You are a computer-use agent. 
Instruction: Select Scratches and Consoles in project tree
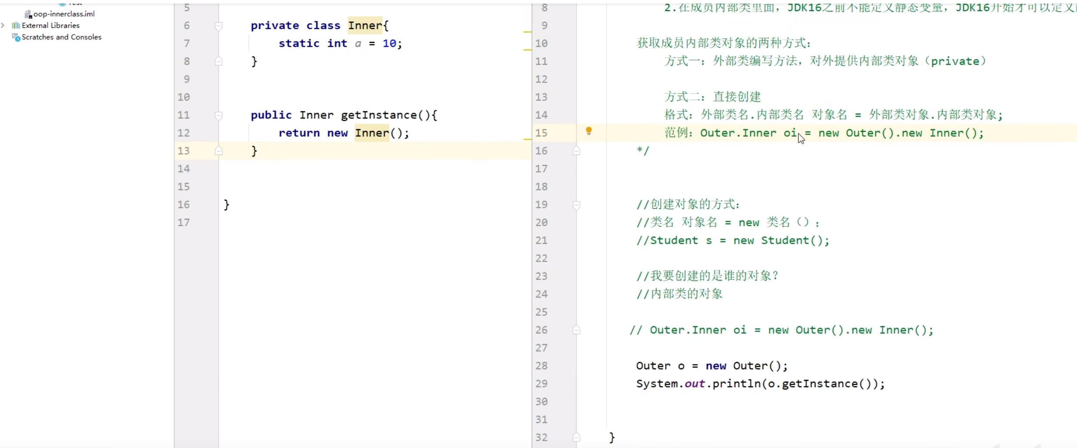click(x=61, y=38)
